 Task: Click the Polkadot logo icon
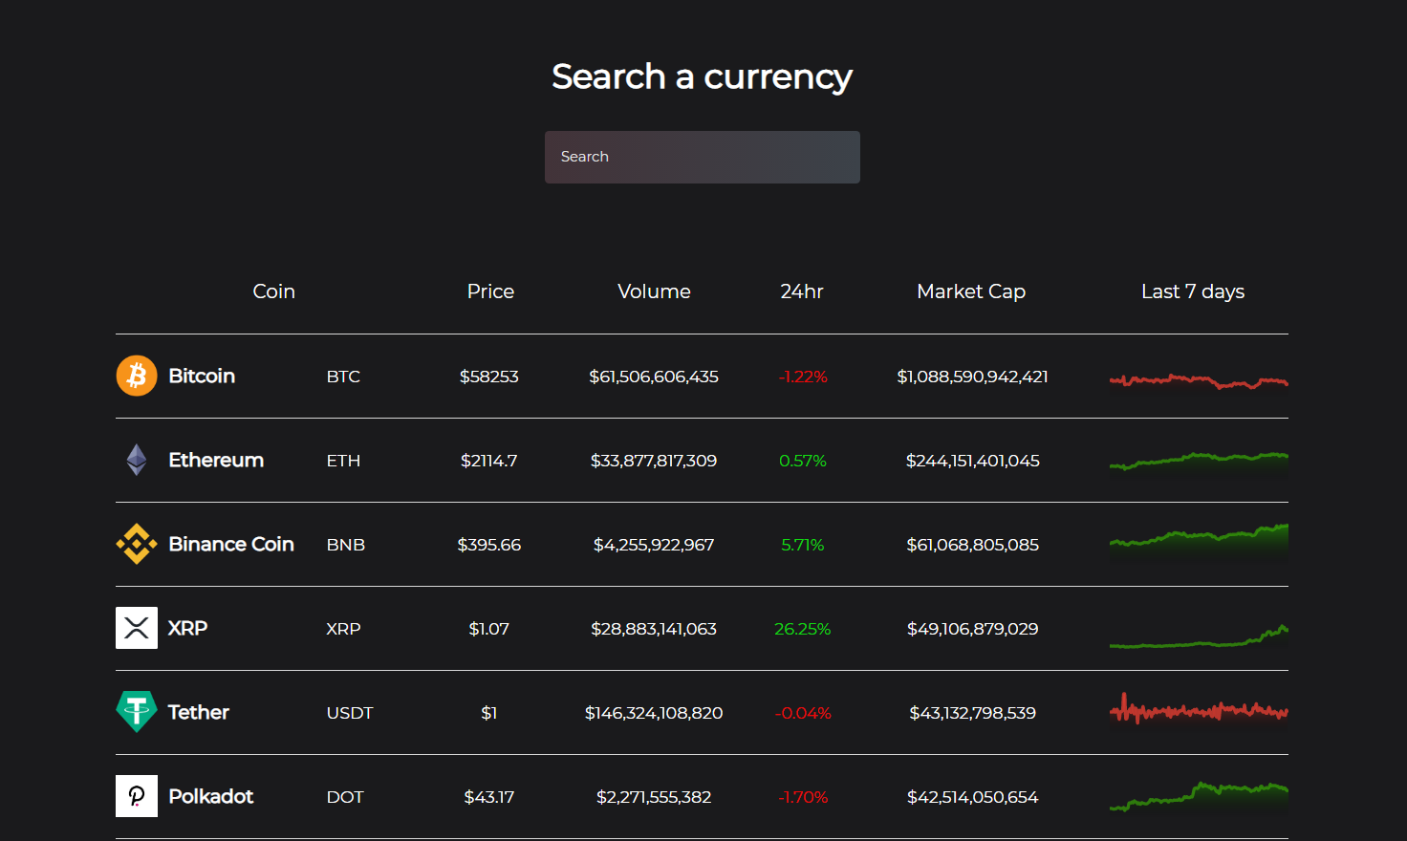pyautogui.click(x=137, y=796)
